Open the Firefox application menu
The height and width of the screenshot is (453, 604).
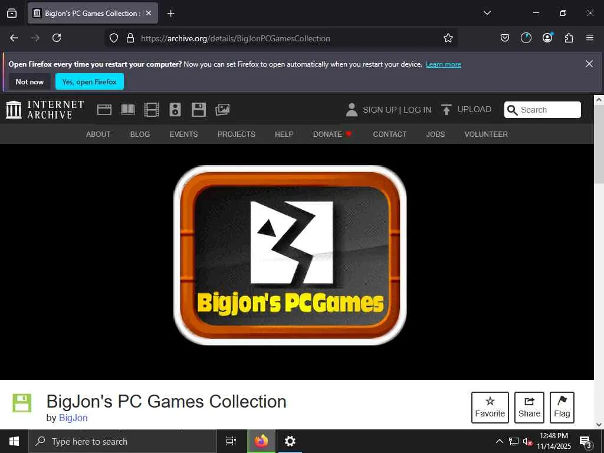[590, 38]
